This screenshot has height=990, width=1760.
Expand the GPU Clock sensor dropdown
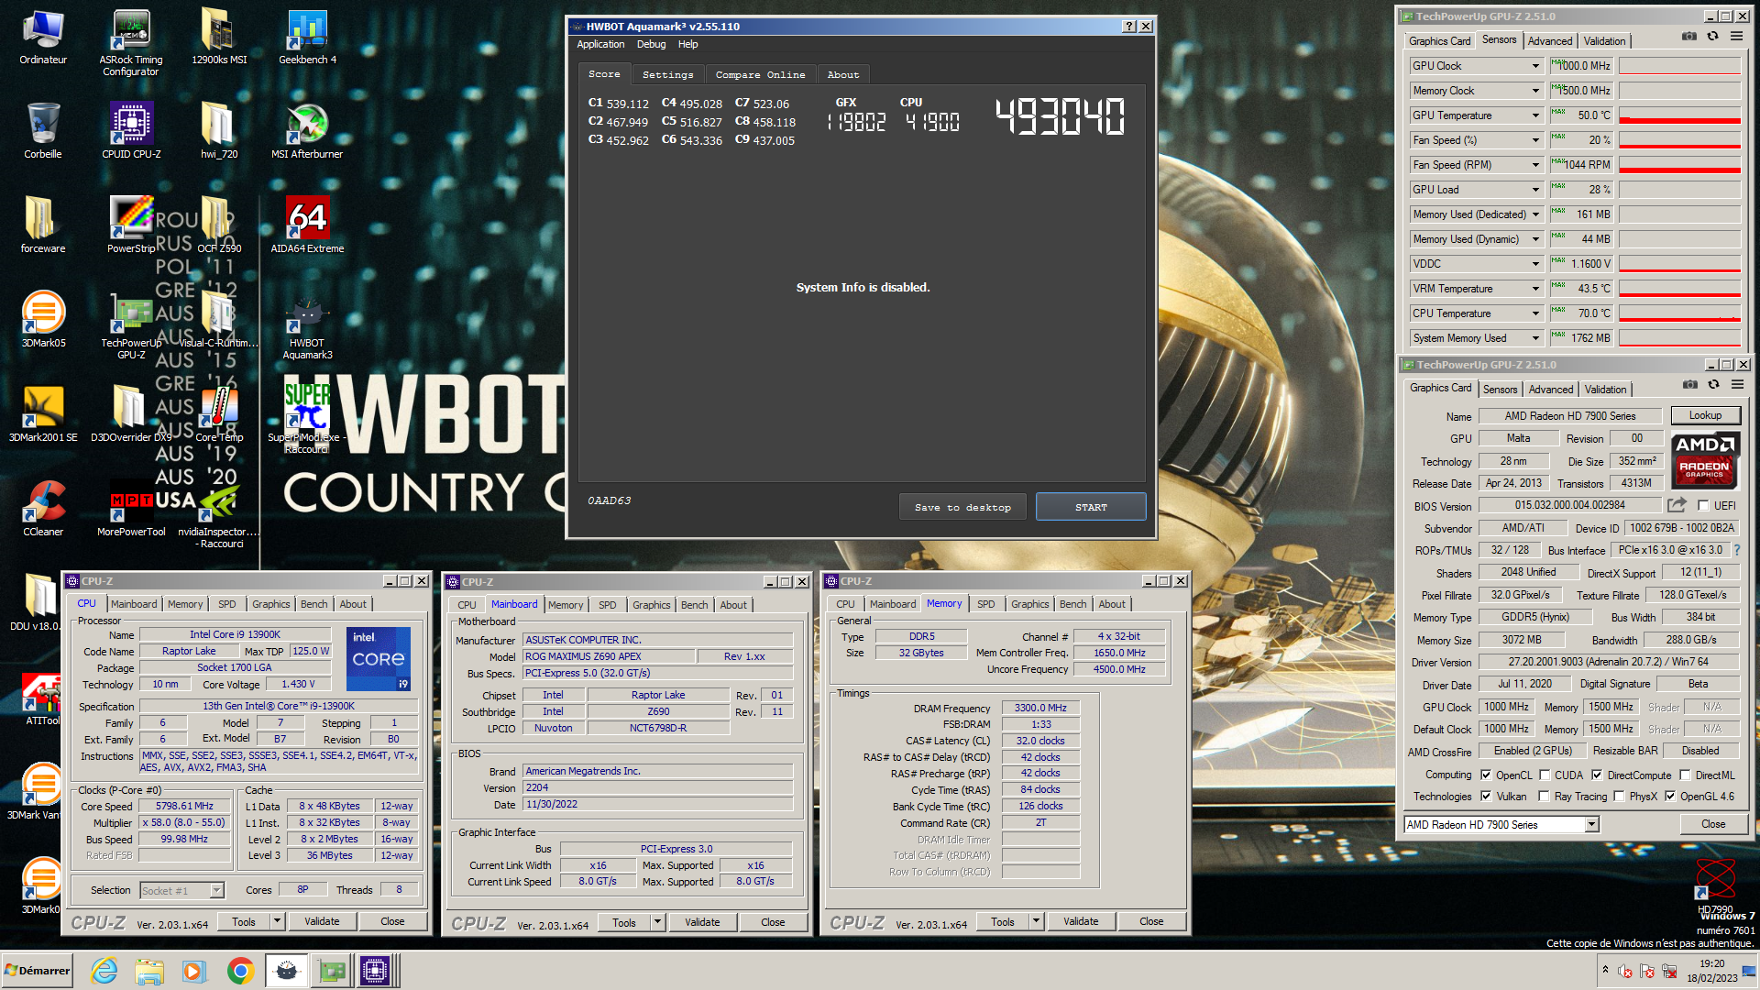1535,66
